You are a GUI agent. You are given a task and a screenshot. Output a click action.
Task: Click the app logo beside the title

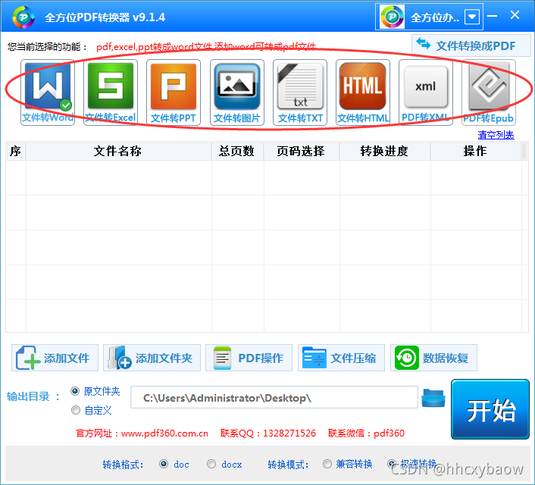(x=23, y=17)
